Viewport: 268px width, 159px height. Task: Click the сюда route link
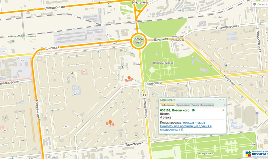tap(201, 123)
